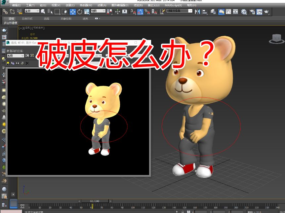The width and height of the screenshot is (285, 213).
Task: Open the 编辑(E) Edit menu
Action: pyautogui.click(x=16, y=5)
